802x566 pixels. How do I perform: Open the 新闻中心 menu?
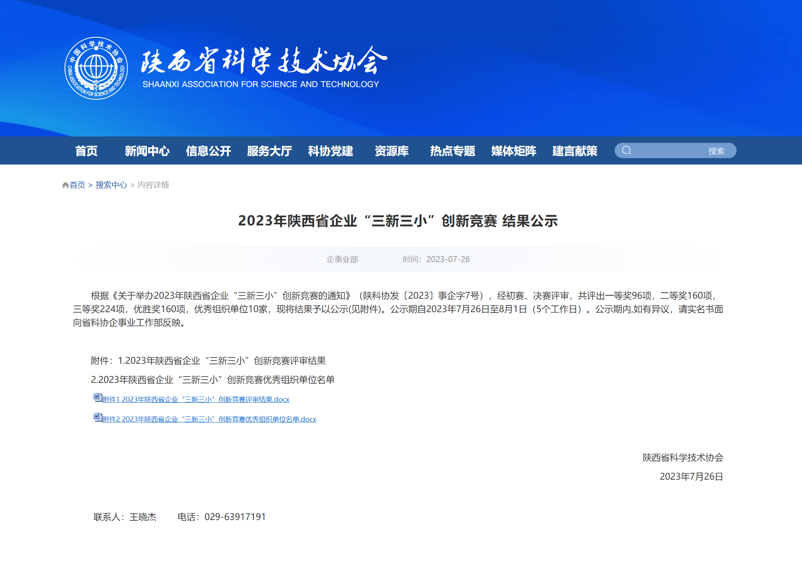coord(147,151)
